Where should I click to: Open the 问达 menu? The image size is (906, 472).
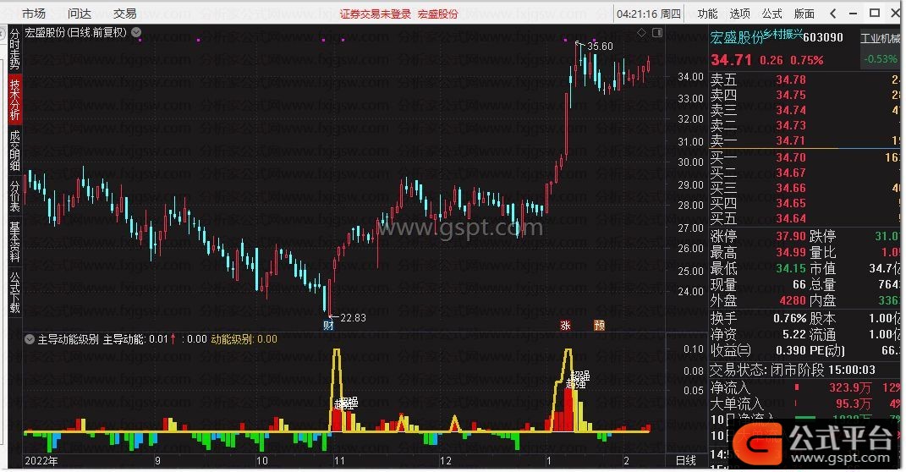point(80,14)
